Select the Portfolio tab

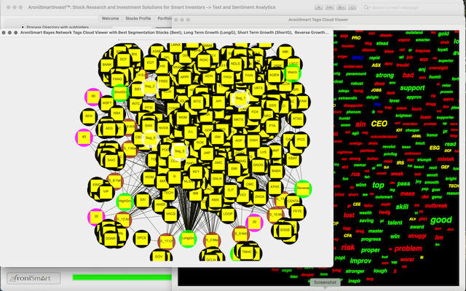click(x=165, y=18)
